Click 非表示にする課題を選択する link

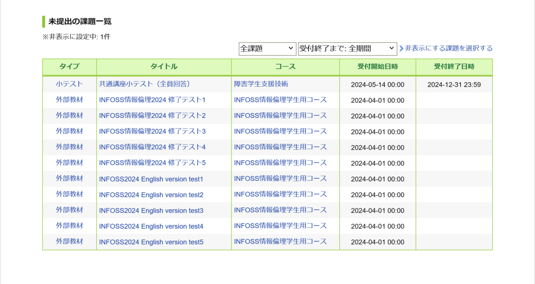pyautogui.click(x=449, y=49)
